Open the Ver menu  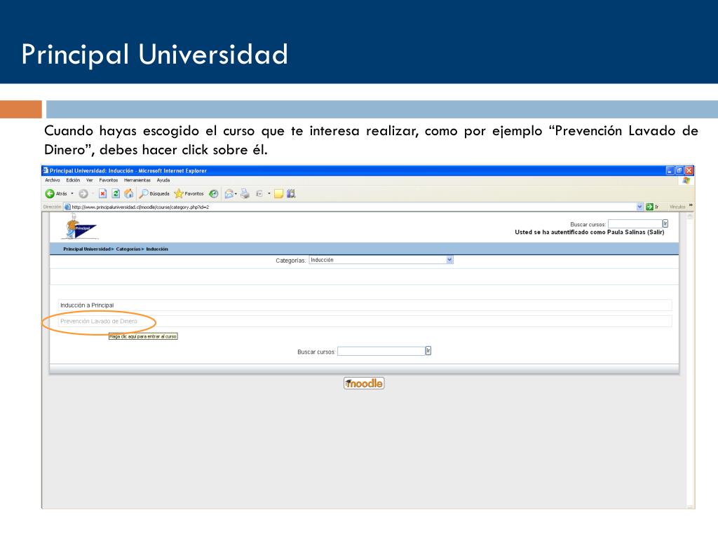[89, 180]
